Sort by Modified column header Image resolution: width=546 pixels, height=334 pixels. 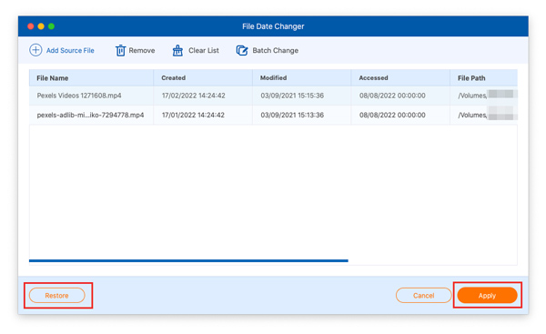(301, 78)
